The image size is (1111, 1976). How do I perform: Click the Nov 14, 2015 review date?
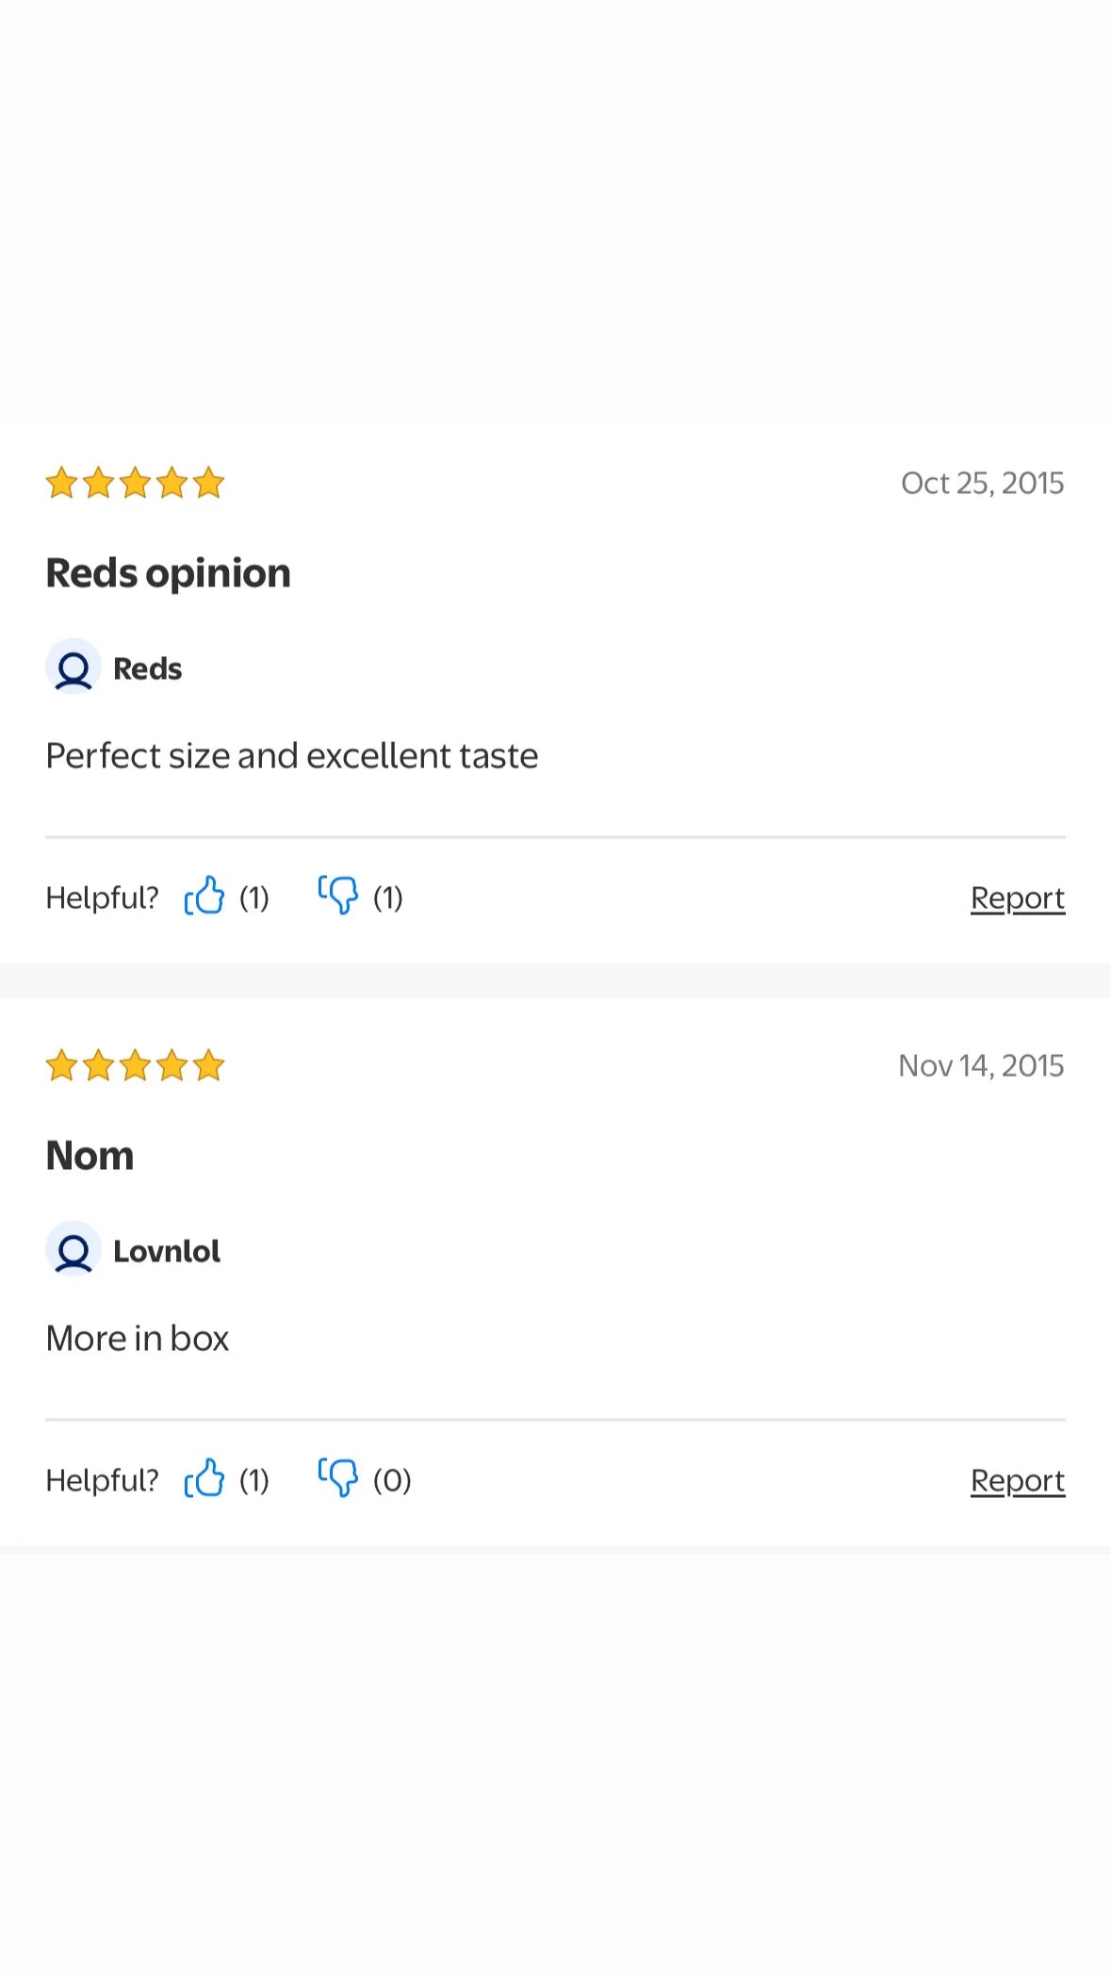(981, 1066)
